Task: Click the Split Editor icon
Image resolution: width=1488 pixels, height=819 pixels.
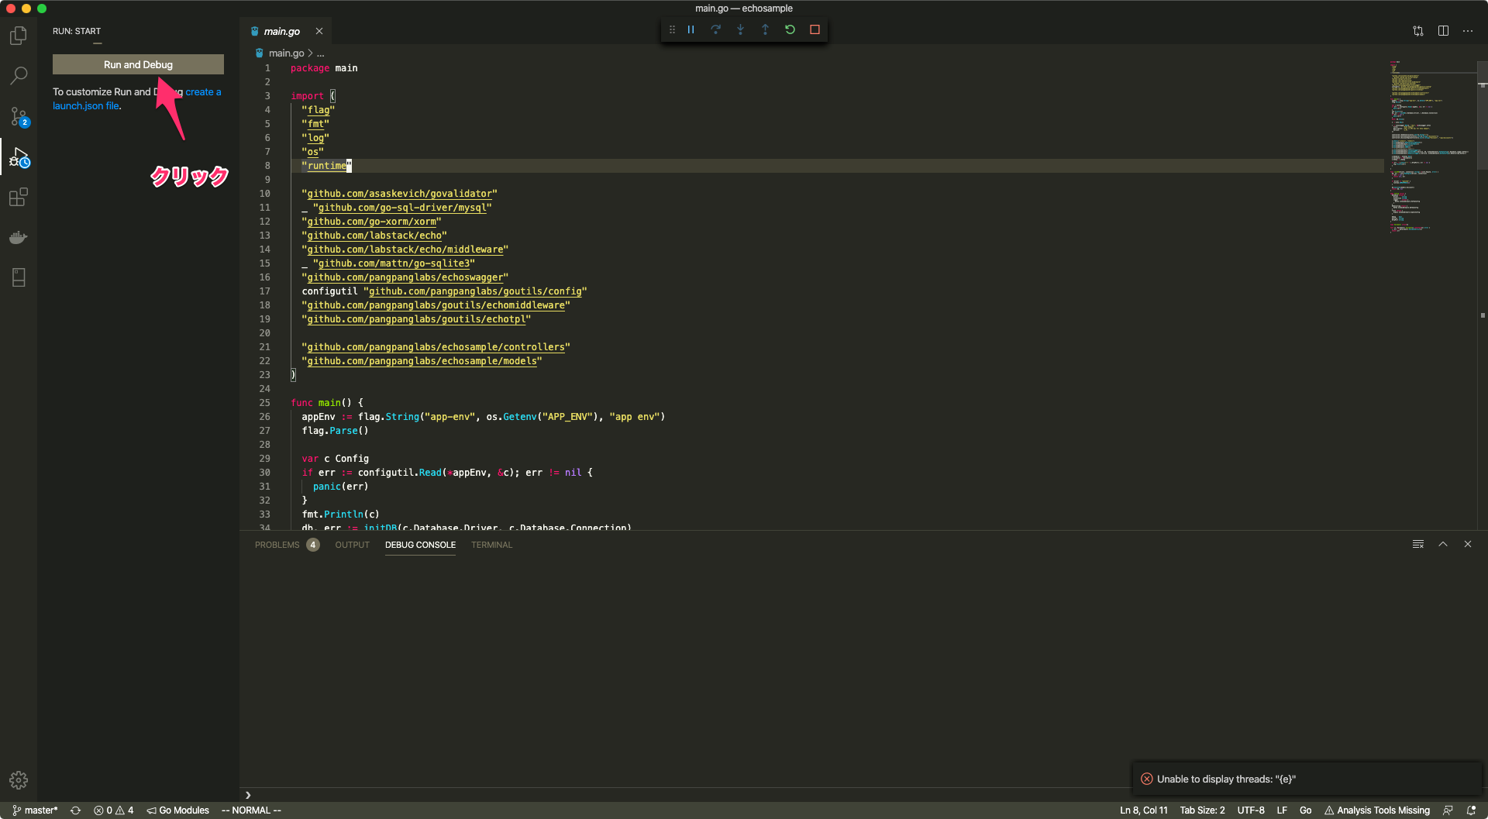Action: coord(1443,31)
